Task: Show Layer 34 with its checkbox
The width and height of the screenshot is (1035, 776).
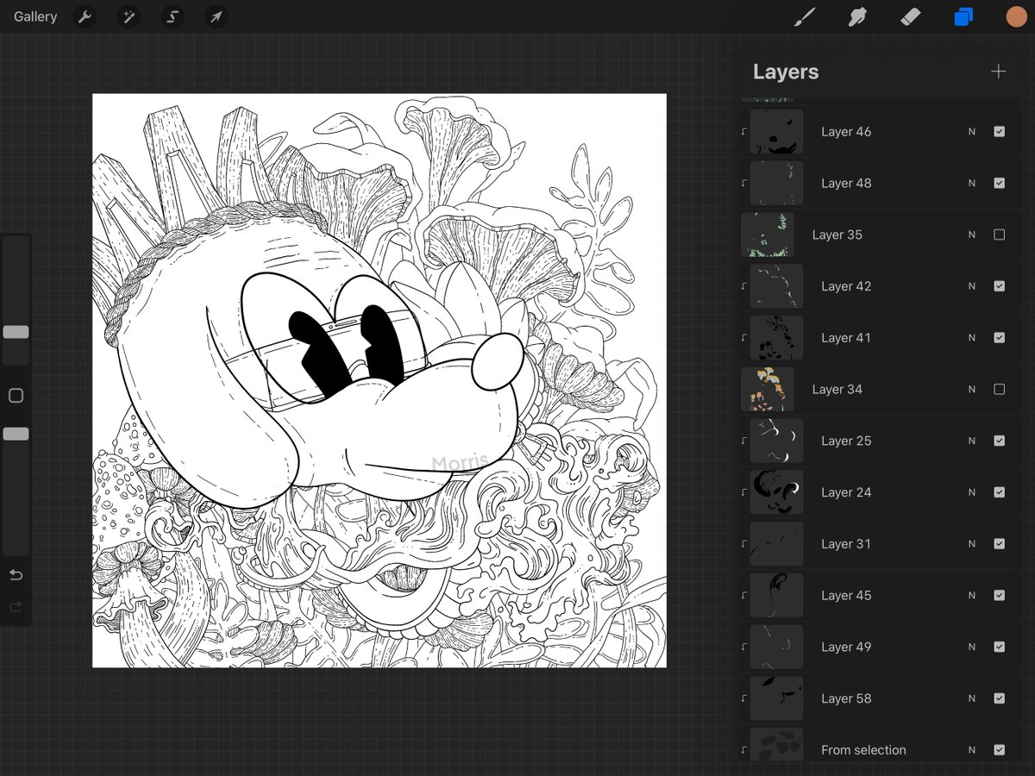Action: coord(999,389)
